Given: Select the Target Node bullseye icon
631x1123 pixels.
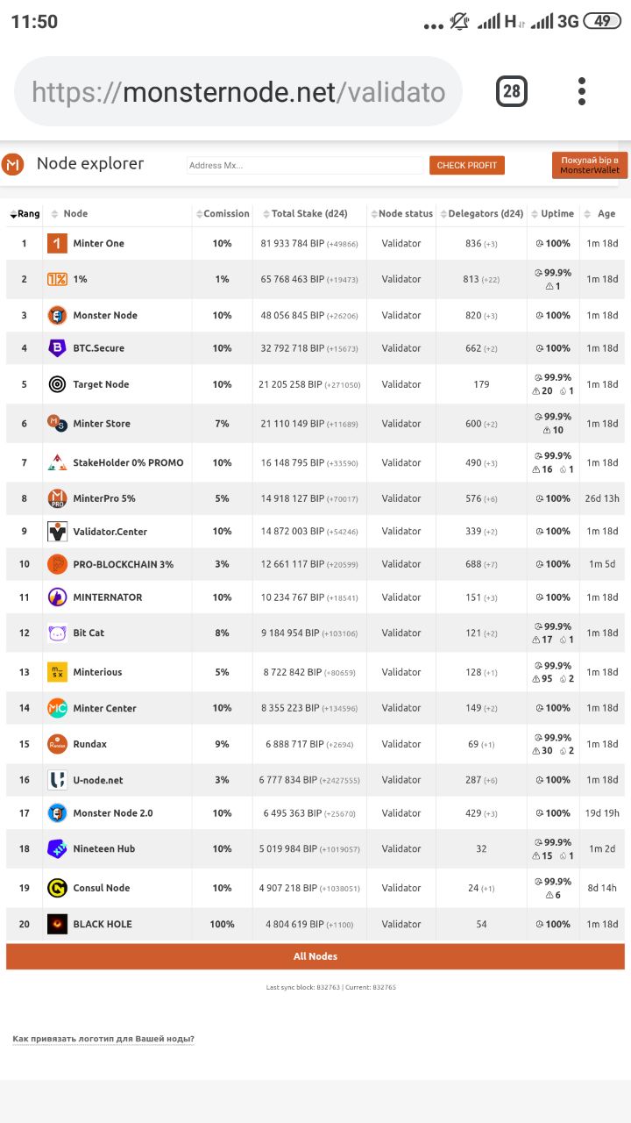Looking at the screenshot, I should click(x=57, y=384).
